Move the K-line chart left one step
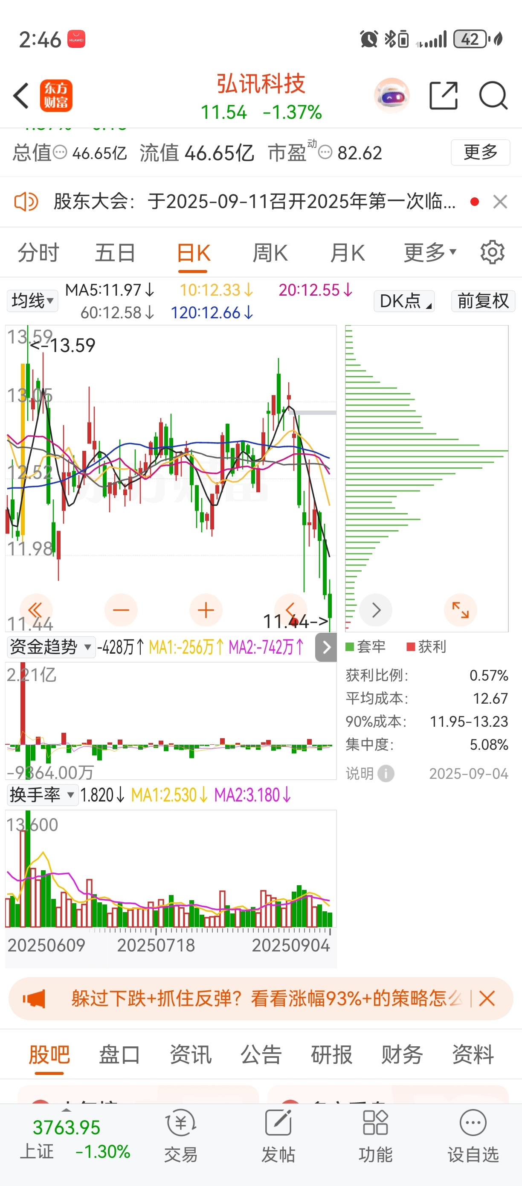This screenshot has width=522, height=1186. click(290, 610)
